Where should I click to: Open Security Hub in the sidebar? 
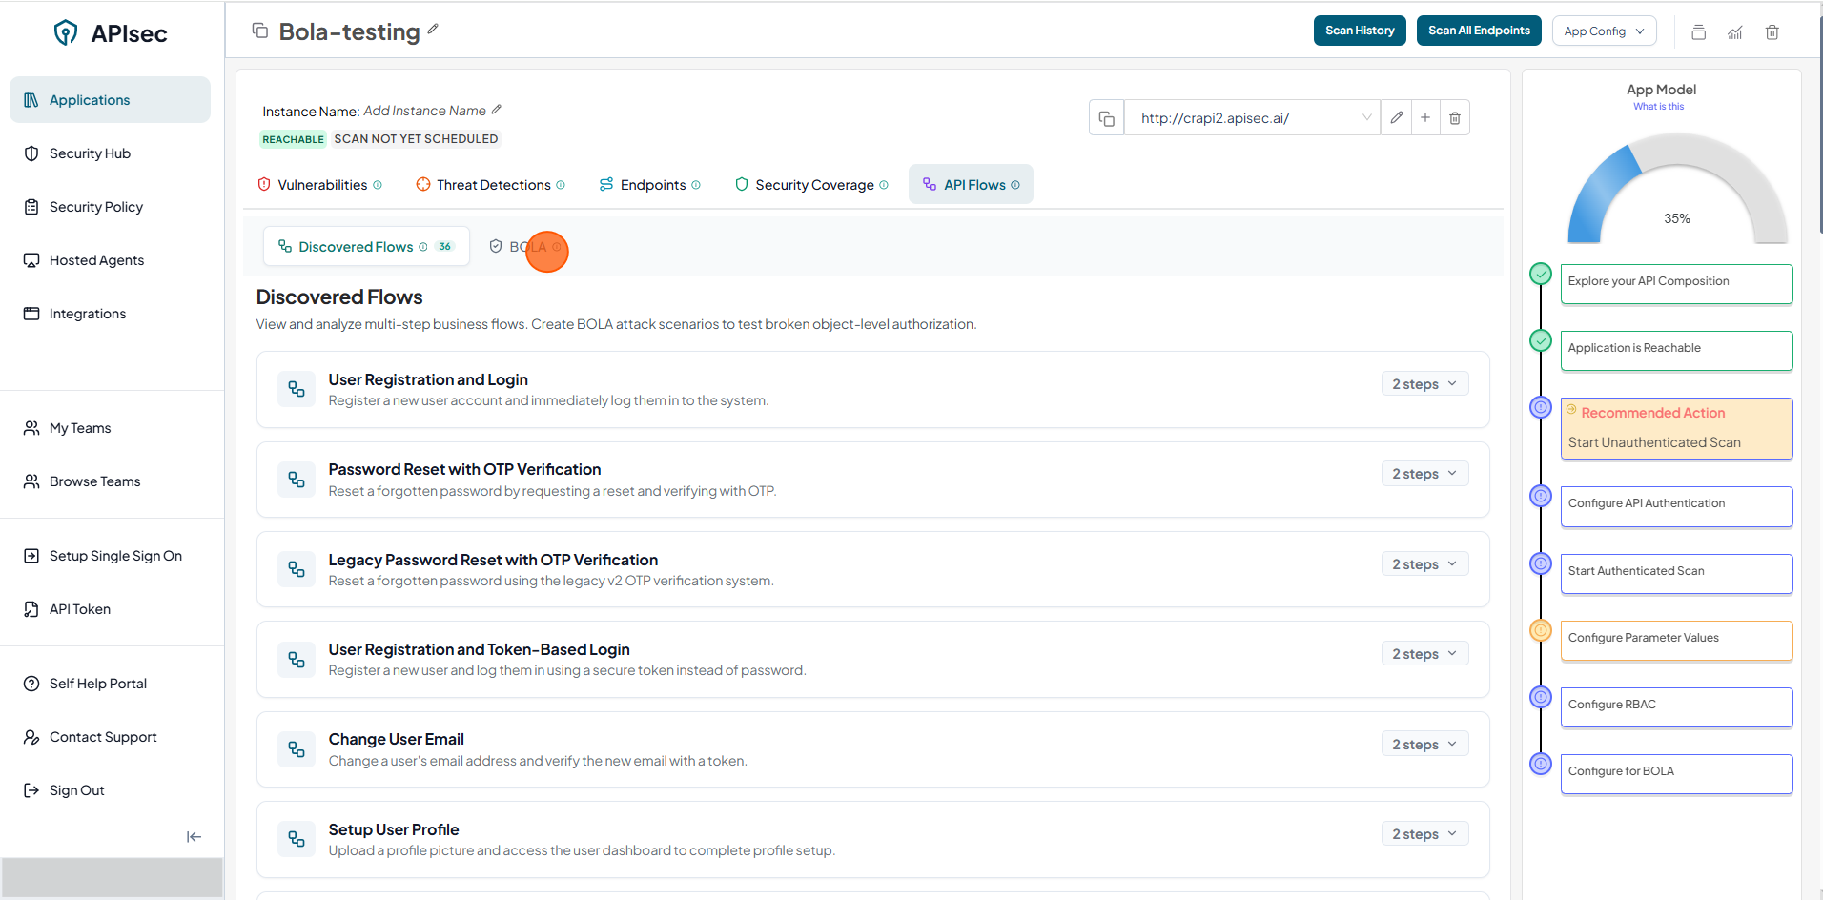[90, 153]
